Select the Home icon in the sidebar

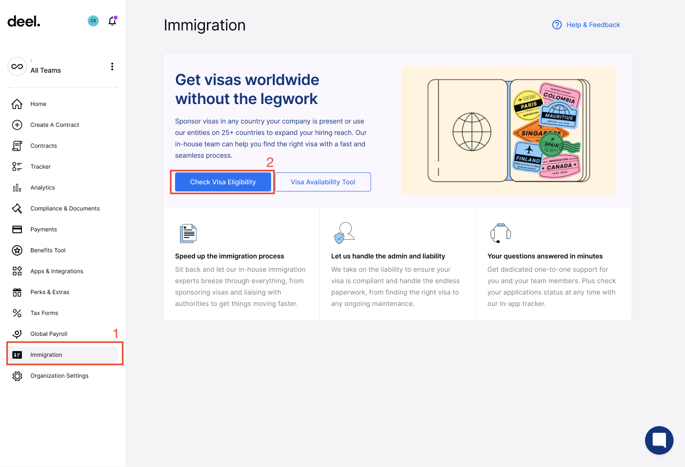17,104
